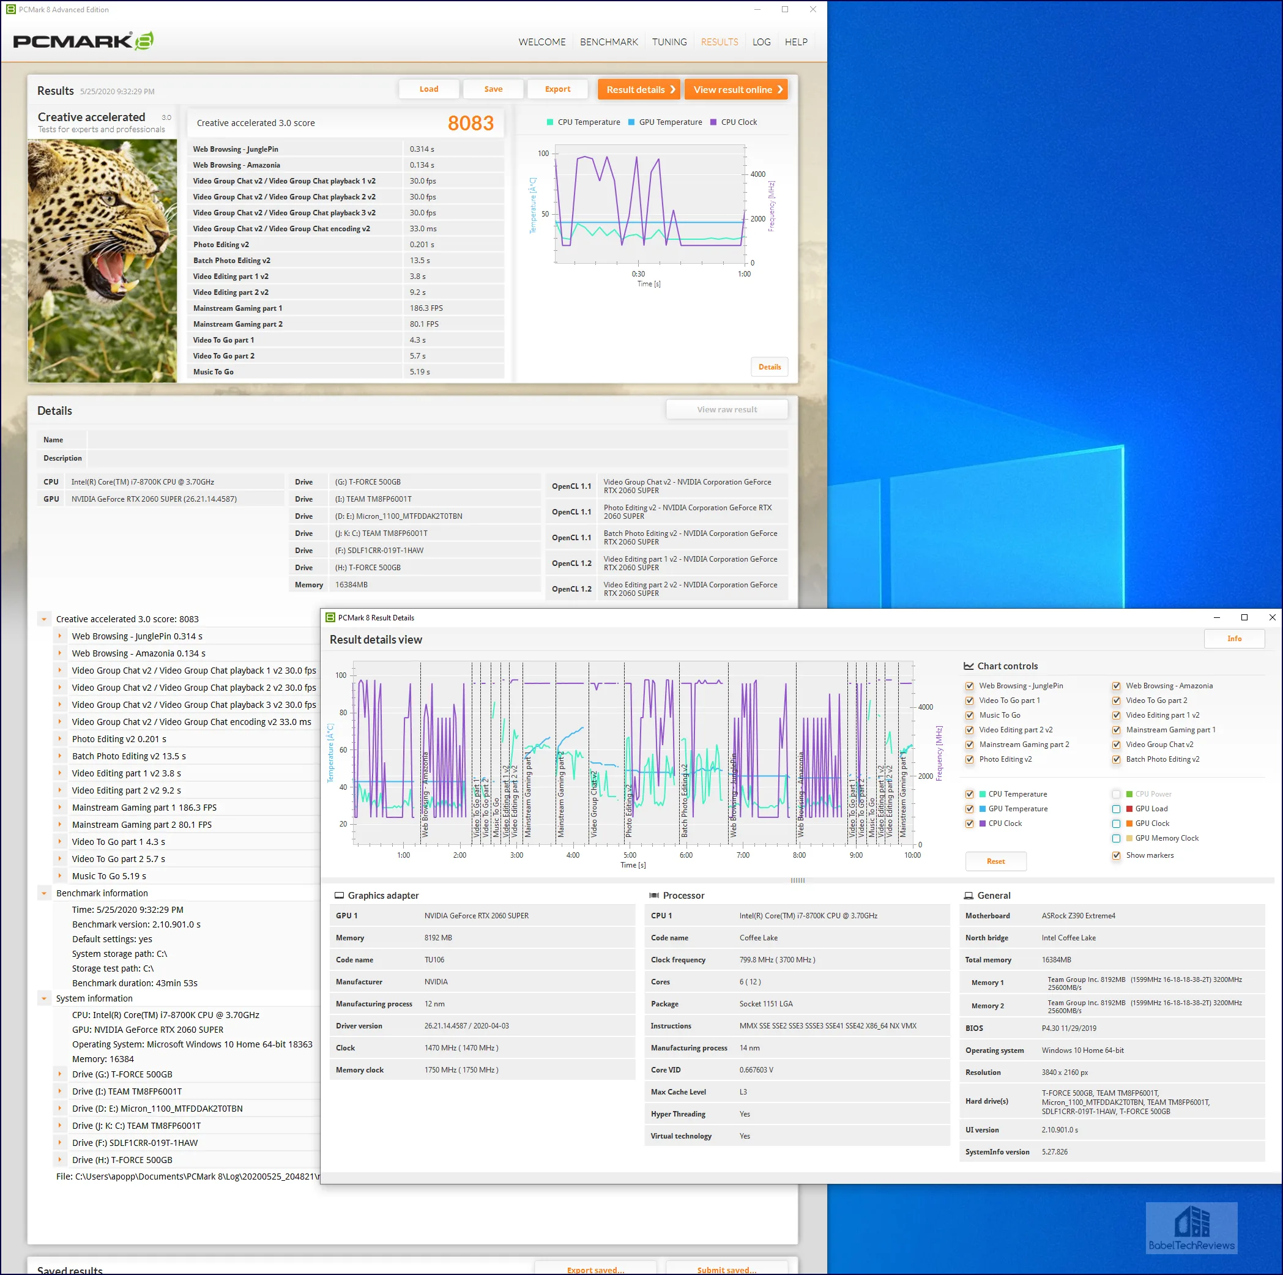This screenshot has width=1283, height=1275.
Task: Toggle Music To Go checkbox
Action: coord(970,715)
